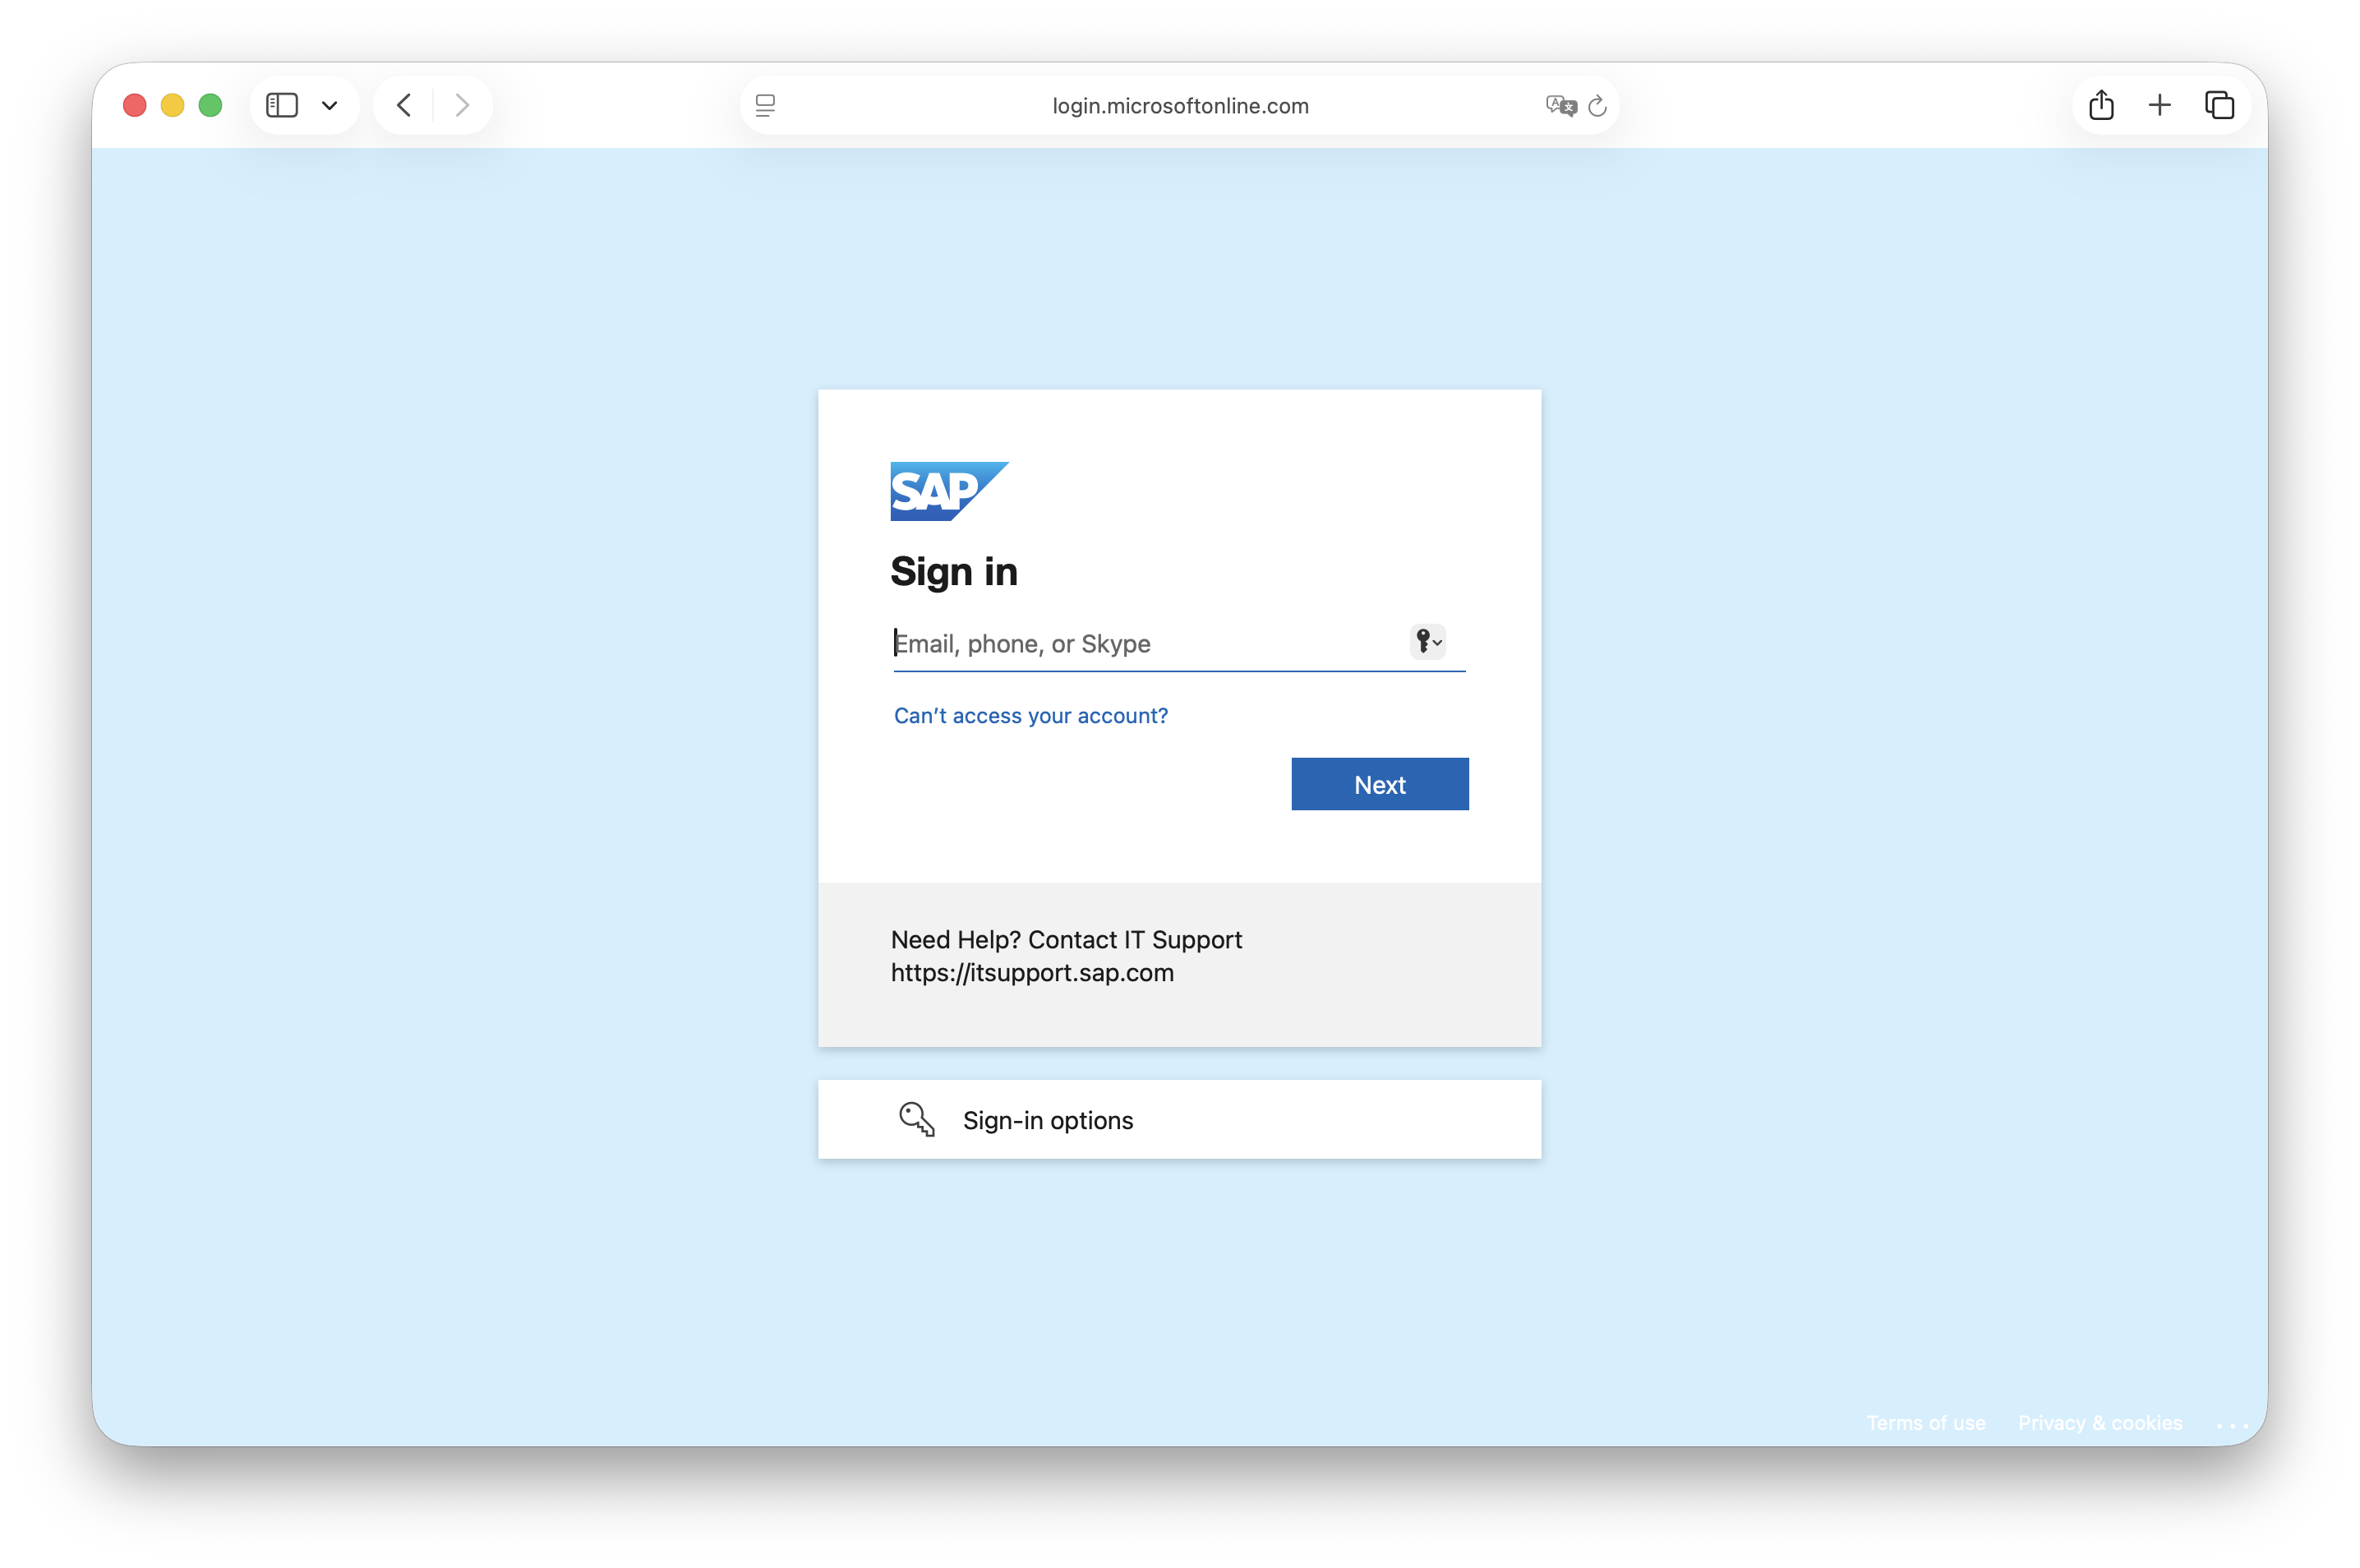Open the password autofill key dropdown
The image size is (2360, 1568).
pos(1428,641)
